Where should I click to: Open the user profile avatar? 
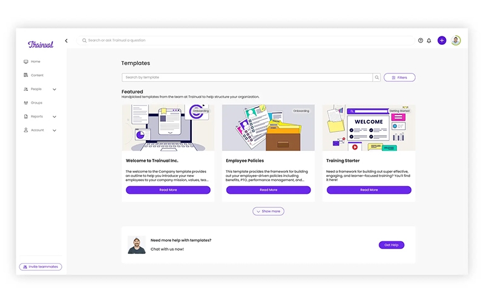456,41
